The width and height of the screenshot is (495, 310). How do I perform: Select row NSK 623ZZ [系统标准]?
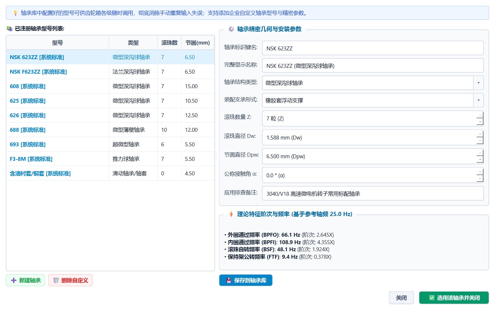[x=110, y=57]
